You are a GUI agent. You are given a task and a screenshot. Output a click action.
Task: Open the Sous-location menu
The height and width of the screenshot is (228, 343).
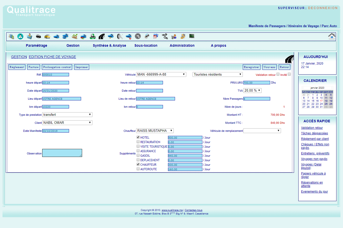(146, 45)
